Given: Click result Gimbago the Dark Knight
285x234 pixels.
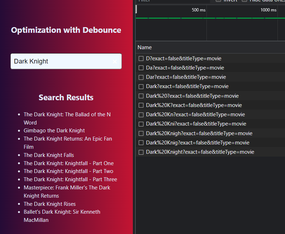Looking at the screenshot, I should (x=54, y=131).
